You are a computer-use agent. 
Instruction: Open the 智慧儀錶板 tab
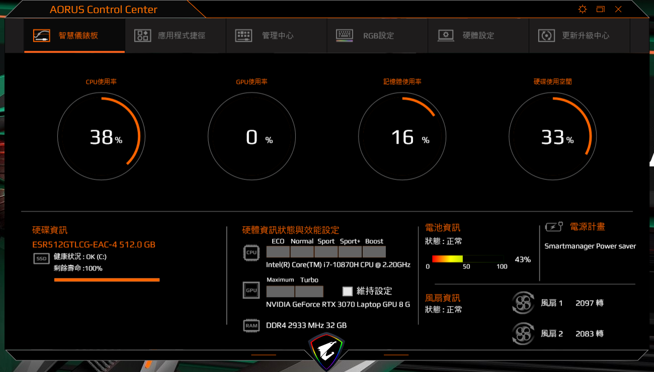pyautogui.click(x=74, y=36)
